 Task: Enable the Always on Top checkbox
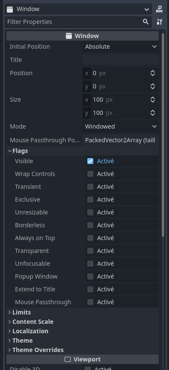click(90, 238)
